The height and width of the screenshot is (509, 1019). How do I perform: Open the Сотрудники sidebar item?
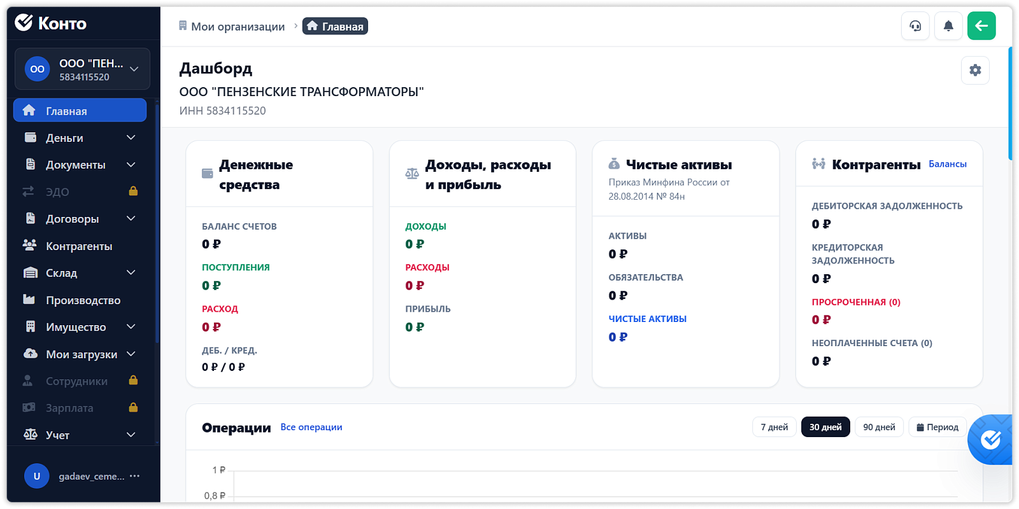click(x=80, y=380)
